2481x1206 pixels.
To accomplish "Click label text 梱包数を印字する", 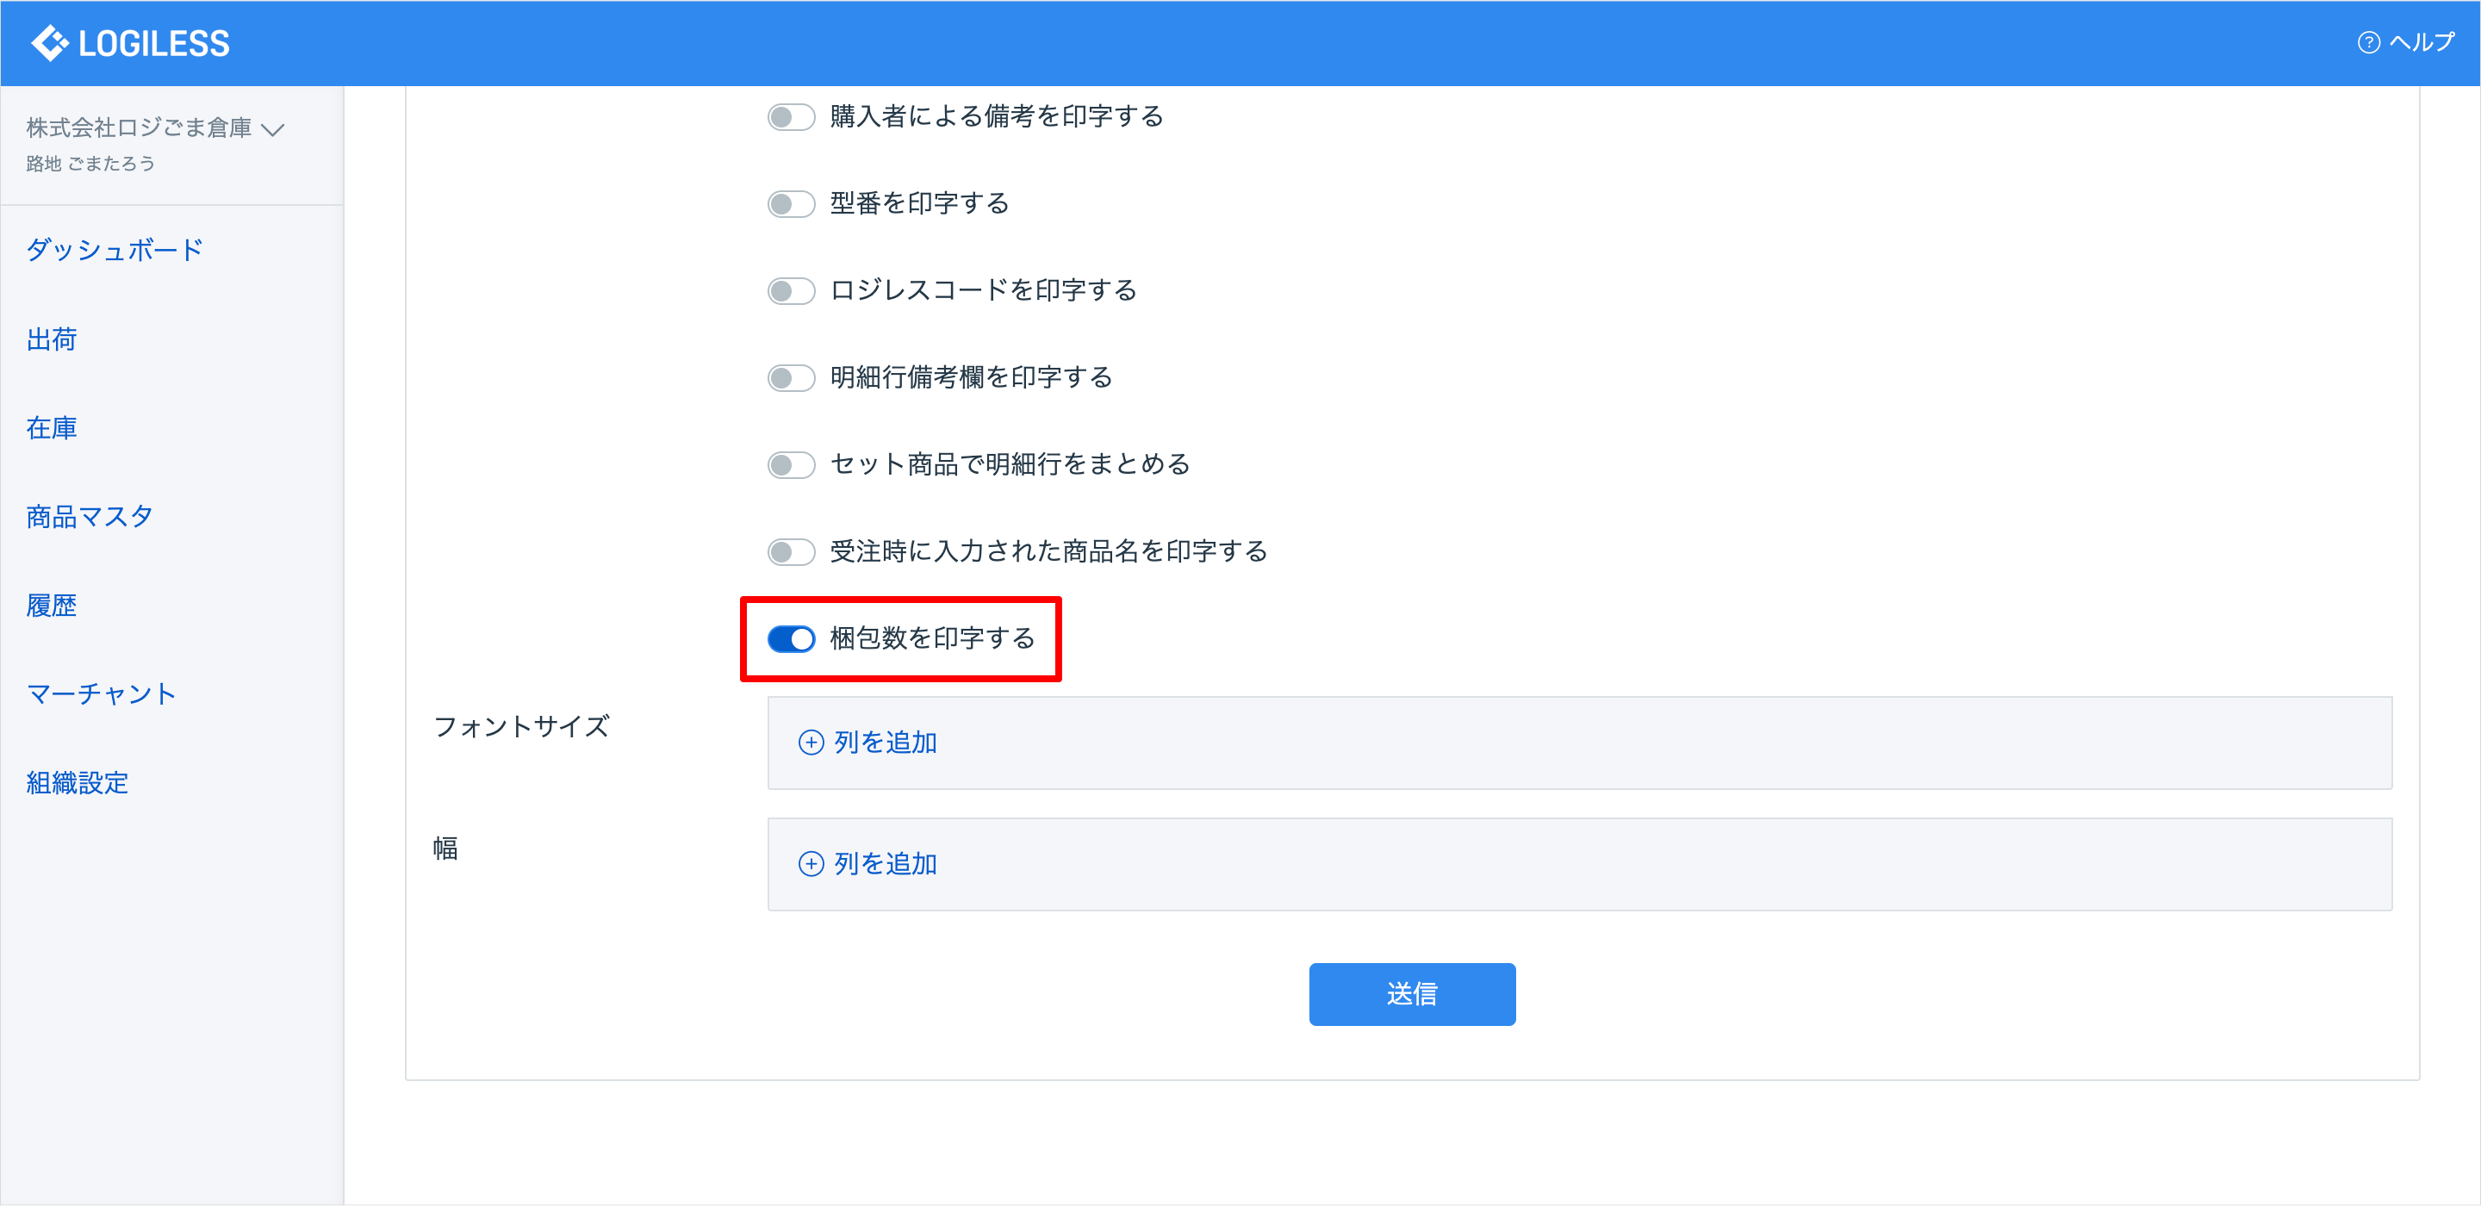I will 931,638.
